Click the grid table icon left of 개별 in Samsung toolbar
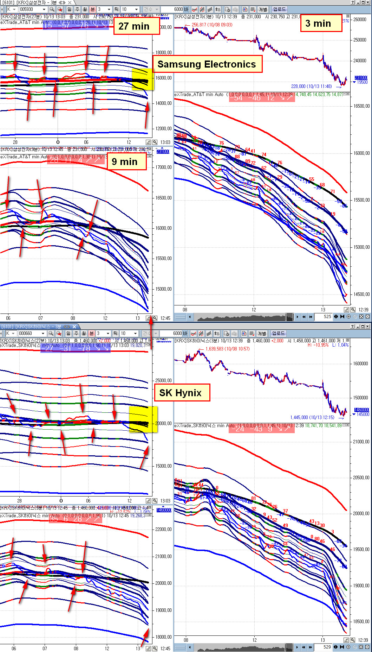This screenshot has width=372, height=652. 253,9
